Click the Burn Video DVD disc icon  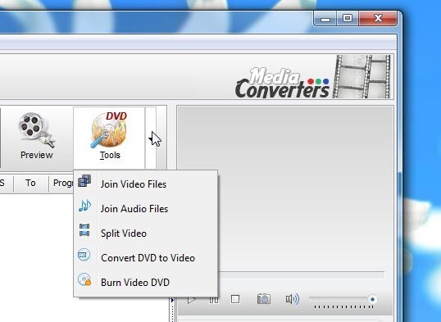(x=84, y=279)
